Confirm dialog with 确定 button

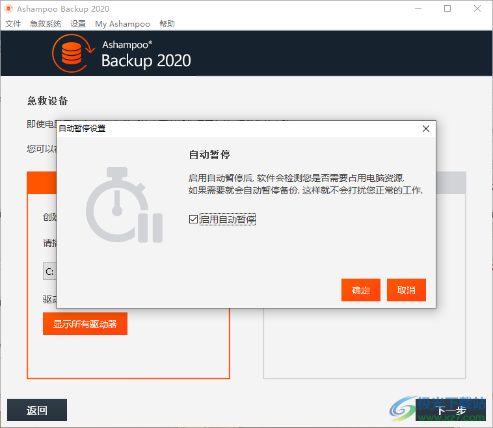coord(360,290)
